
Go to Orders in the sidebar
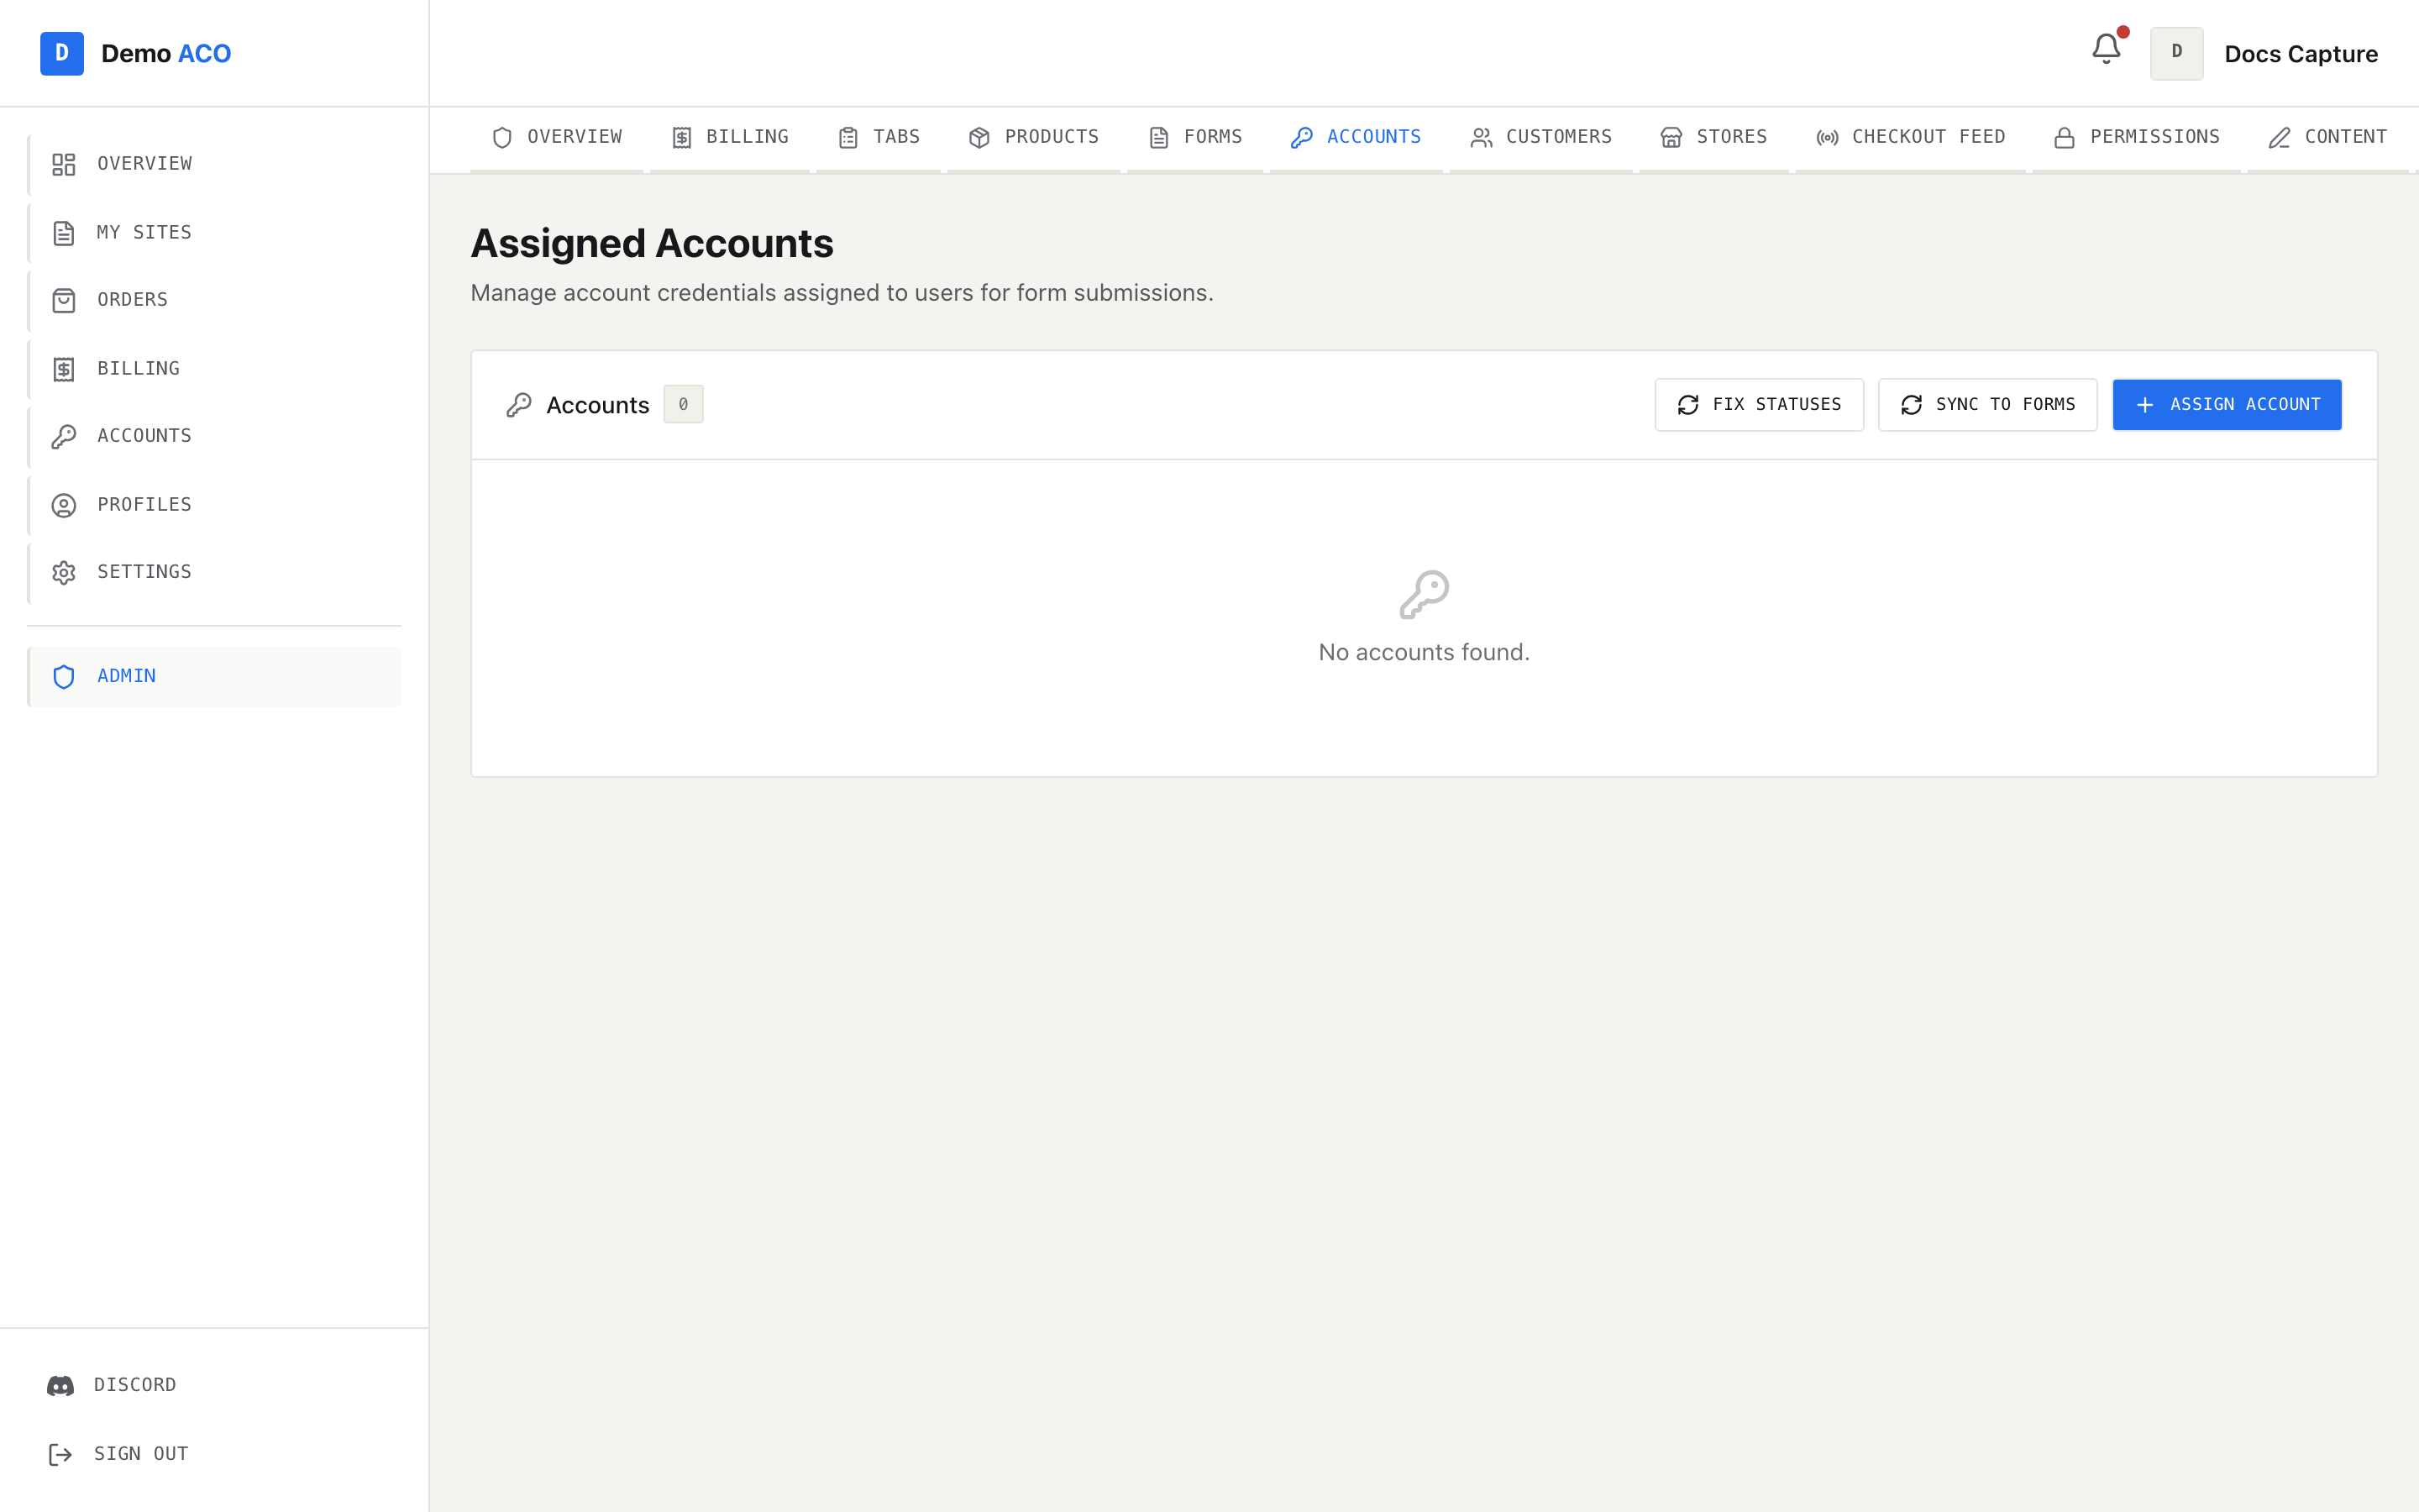click(215, 300)
